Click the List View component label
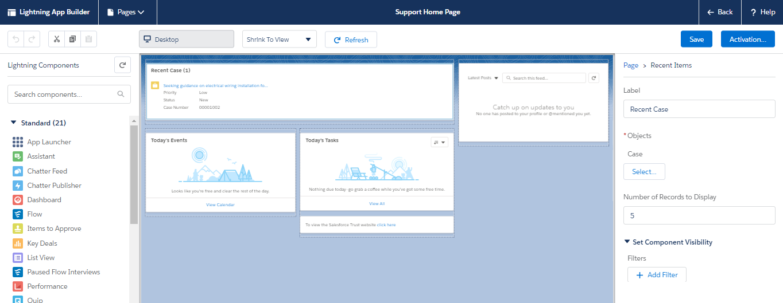 pyautogui.click(x=41, y=258)
